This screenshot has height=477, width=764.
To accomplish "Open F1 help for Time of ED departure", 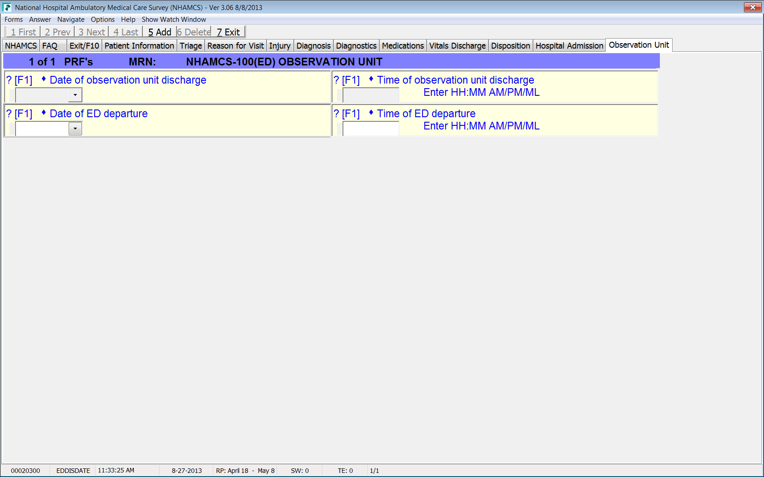I will [347, 114].
